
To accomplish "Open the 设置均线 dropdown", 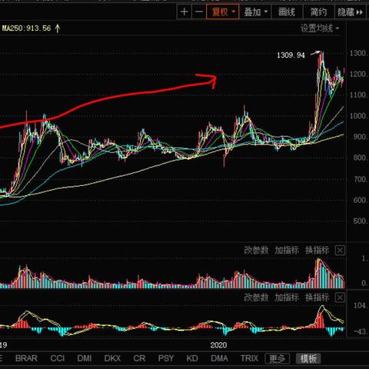I will tap(320, 28).
